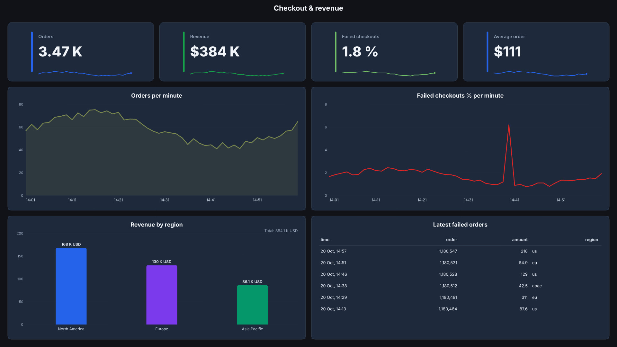Click the 20 Oct, 14:57 time cell

pyautogui.click(x=334, y=251)
